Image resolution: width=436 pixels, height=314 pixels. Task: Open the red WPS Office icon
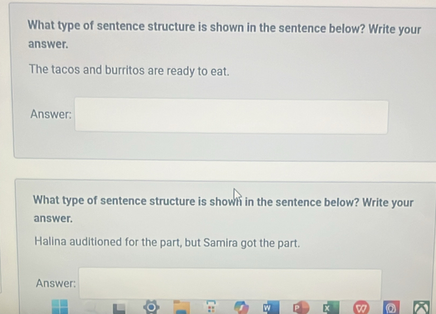[x=360, y=307]
